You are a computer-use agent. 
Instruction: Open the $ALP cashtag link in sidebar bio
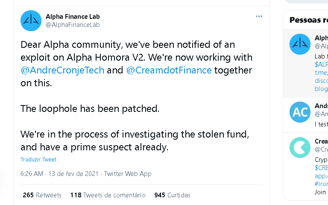[x=321, y=64]
